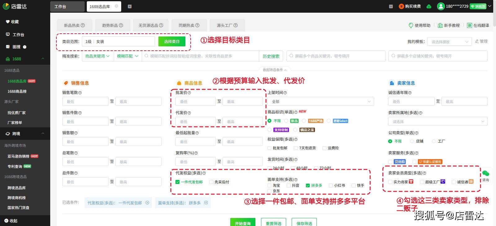
Task: Click the help icon next to 新品热卖
Action: point(83,25)
